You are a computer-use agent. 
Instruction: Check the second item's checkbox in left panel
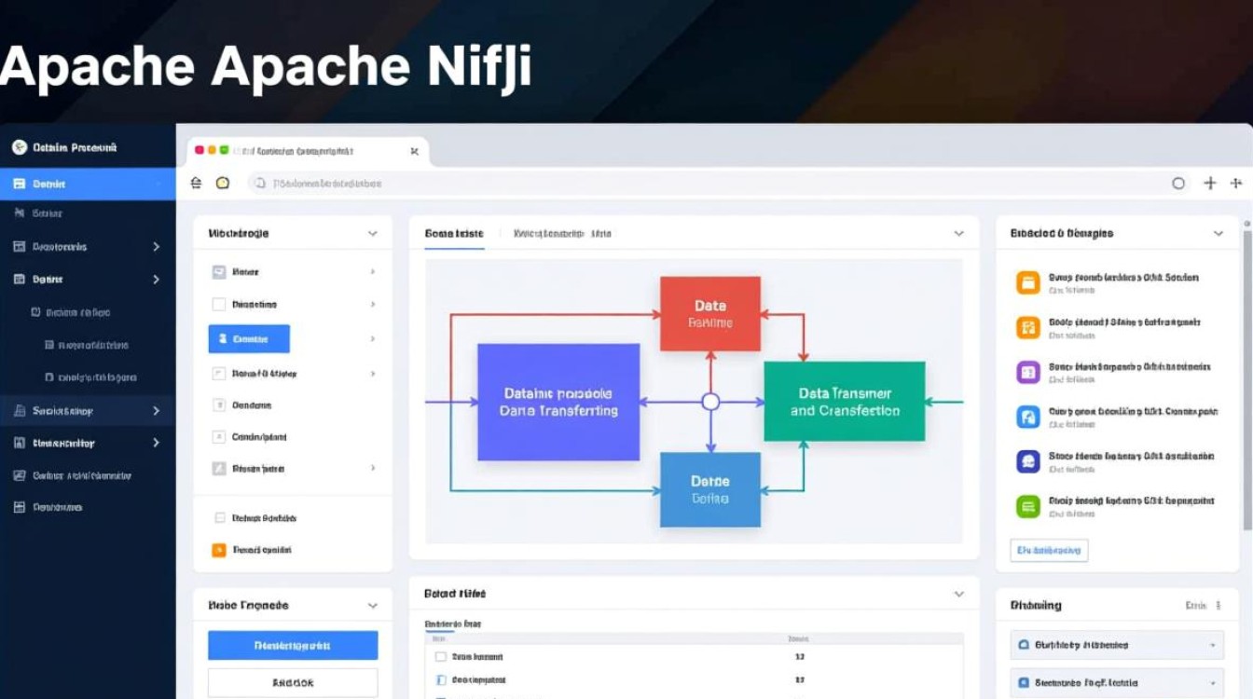pyautogui.click(x=219, y=305)
